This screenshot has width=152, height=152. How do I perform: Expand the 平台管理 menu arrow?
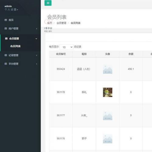(37, 64)
